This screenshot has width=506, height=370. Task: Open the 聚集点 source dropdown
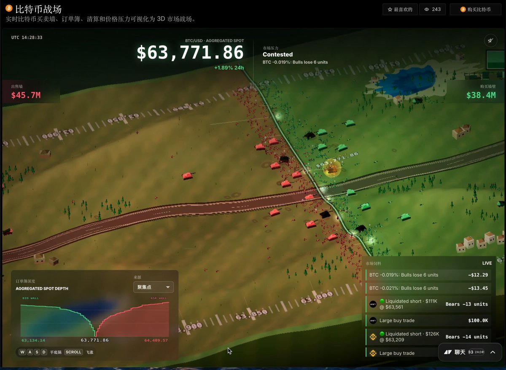153,287
